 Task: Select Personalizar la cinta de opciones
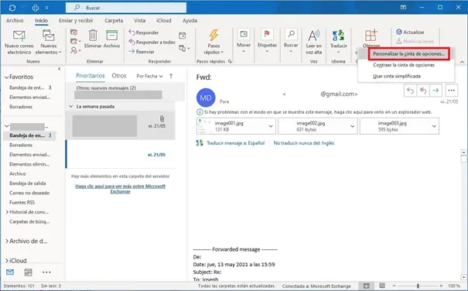[x=408, y=53]
